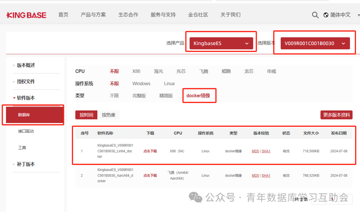Viewport: 360px width, 212px height.
Task: Filter CPU by 兆芯
Action: point(181,71)
